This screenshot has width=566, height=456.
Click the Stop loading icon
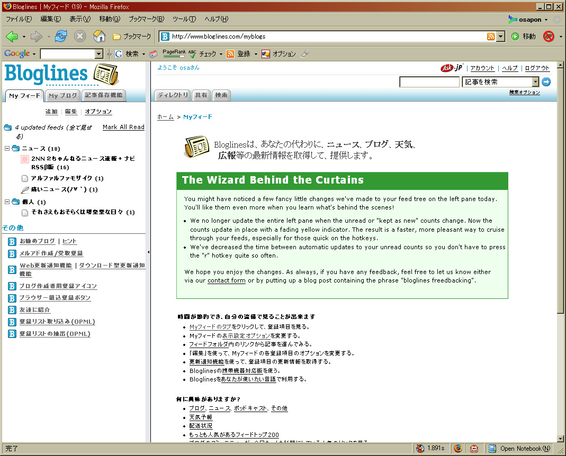pos(80,36)
